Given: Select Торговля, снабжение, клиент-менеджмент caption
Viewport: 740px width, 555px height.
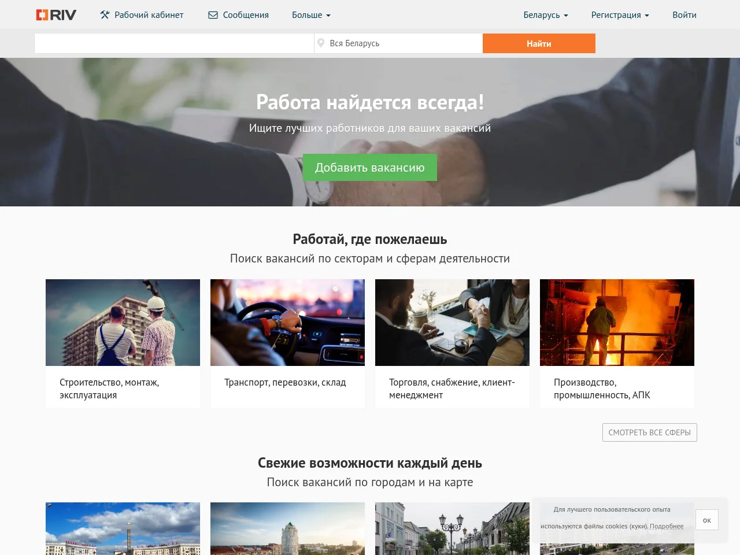Looking at the screenshot, I should point(452,388).
